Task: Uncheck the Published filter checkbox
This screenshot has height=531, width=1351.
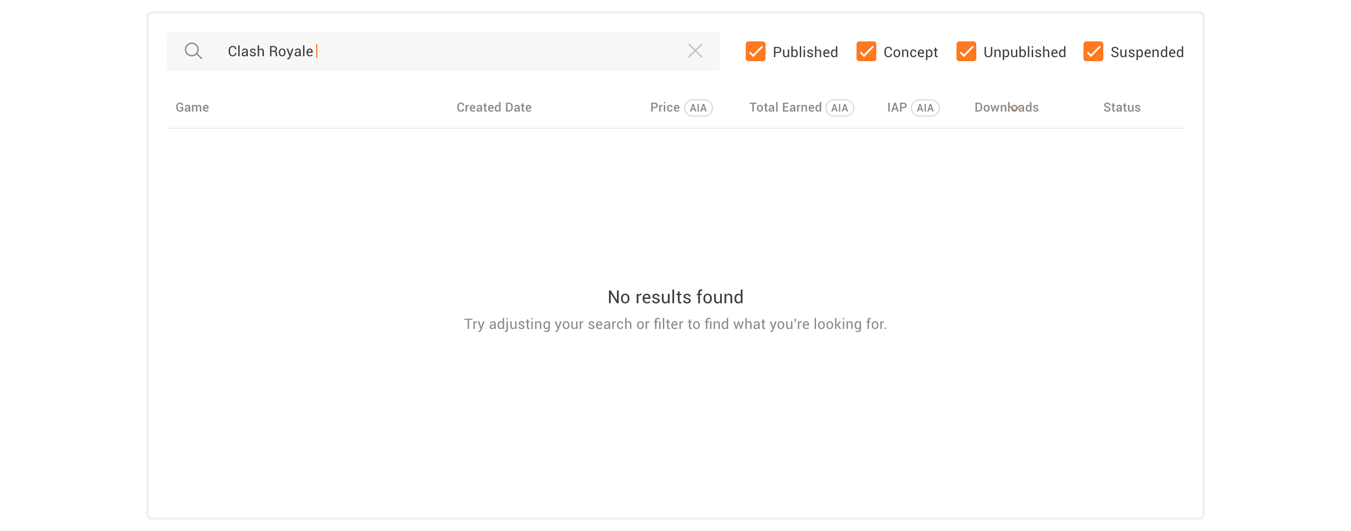Action: [755, 51]
